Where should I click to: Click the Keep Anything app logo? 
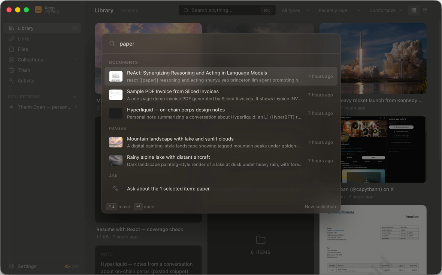(38, 10)
